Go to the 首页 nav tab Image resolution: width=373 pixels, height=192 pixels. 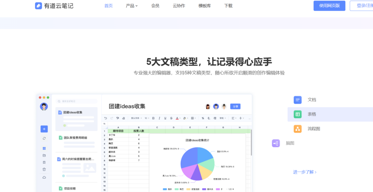pos(109,6)
